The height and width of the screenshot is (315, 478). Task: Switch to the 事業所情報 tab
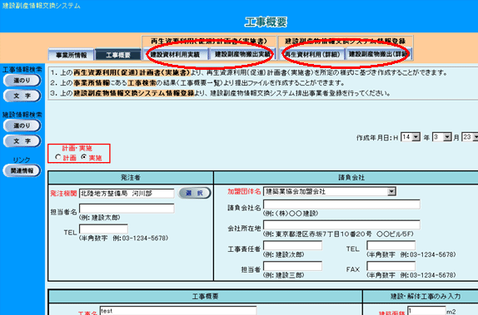click(72, 55)
